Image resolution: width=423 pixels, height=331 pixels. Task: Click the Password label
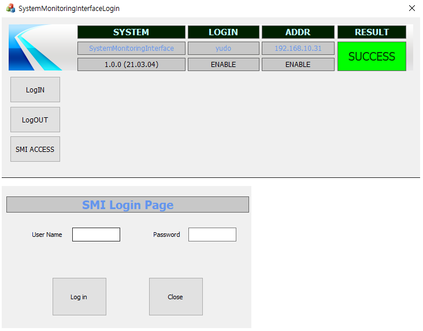pos(166,235)
